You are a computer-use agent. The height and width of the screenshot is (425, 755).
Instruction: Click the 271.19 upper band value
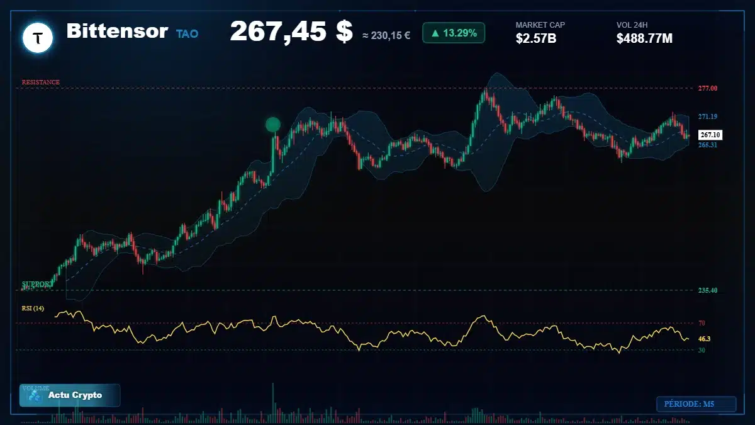coord(708,116)
